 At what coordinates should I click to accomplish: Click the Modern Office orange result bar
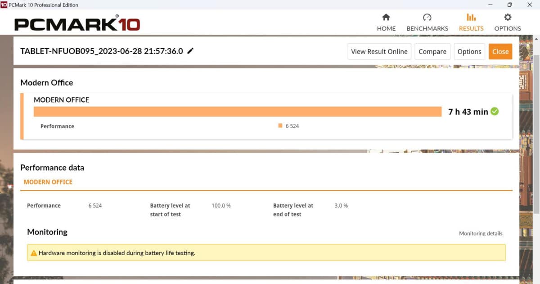(238, 112)
